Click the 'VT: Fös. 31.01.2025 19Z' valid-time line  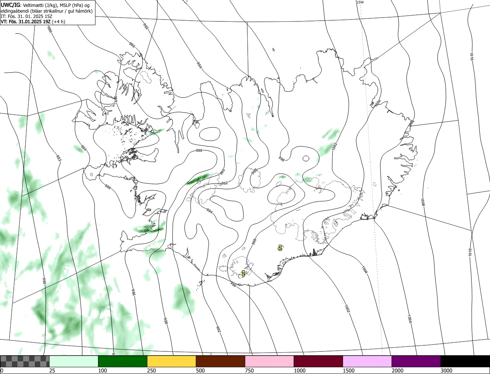(26, 21)
